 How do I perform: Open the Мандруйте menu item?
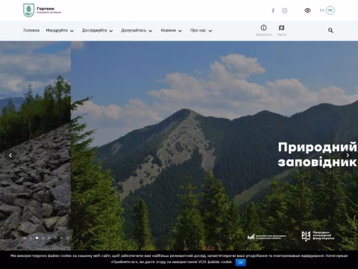pos(57,31)
